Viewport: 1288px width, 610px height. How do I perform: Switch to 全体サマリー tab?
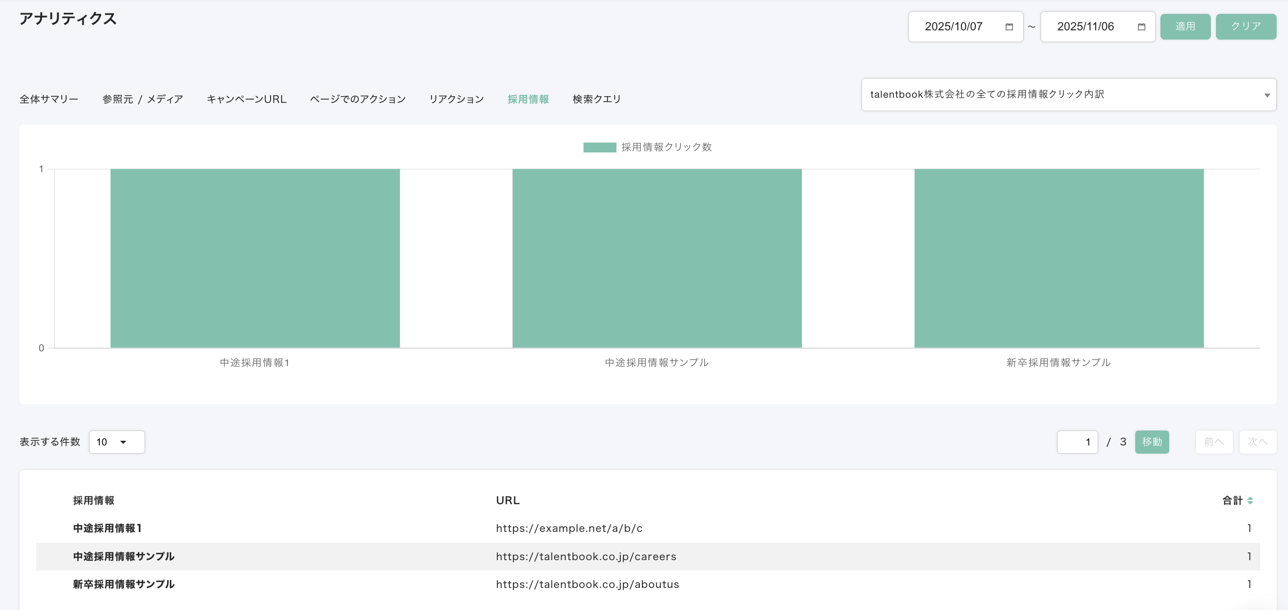tap(49, 99)
